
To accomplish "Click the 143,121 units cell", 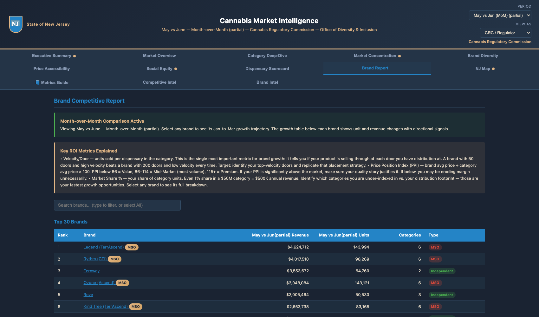I will tap(362, 283).
